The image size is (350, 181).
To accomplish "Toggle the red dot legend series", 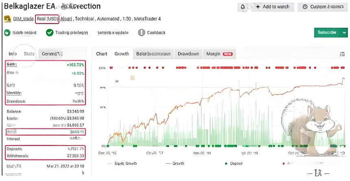I will (x=283, y=163).
